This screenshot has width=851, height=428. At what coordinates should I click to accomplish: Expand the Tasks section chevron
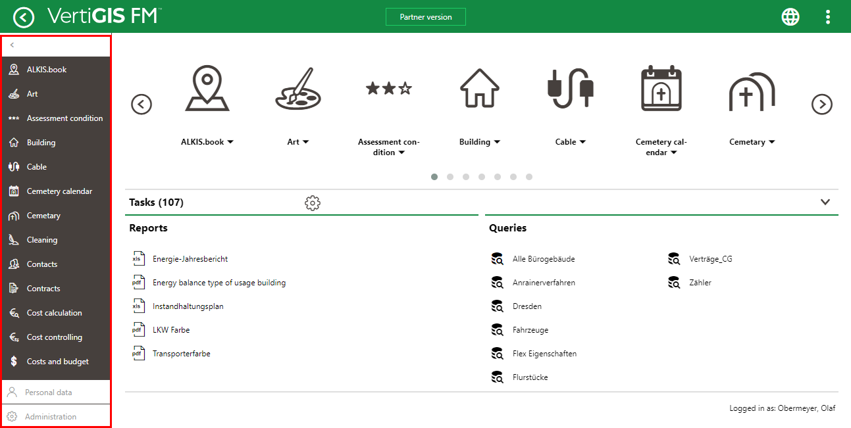tap(825, 202)
